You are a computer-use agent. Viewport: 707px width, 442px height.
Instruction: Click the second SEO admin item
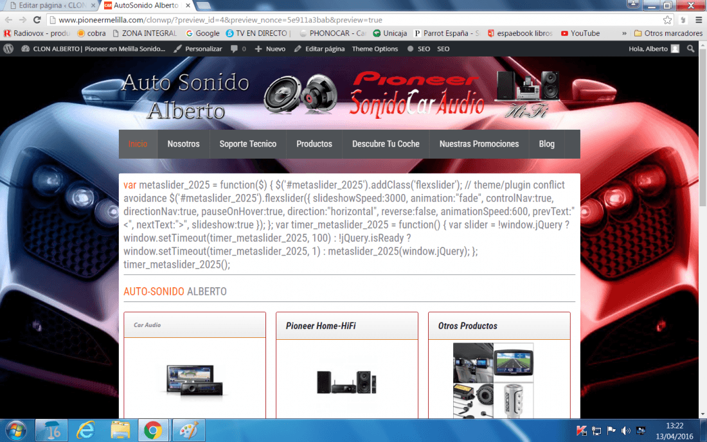pyautogui.click(x=443, y=49)
